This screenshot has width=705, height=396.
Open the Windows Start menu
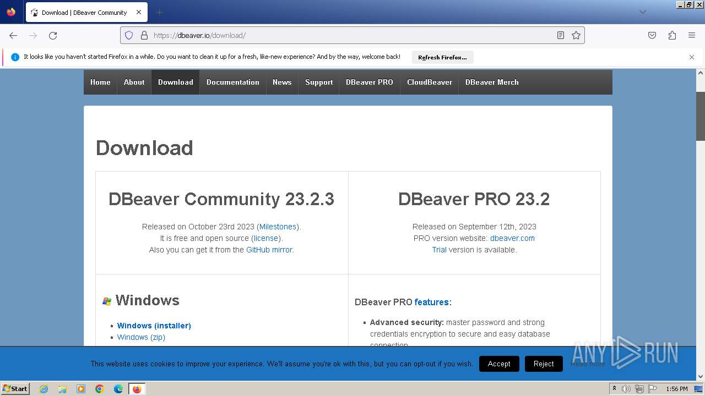coord(15,389)
